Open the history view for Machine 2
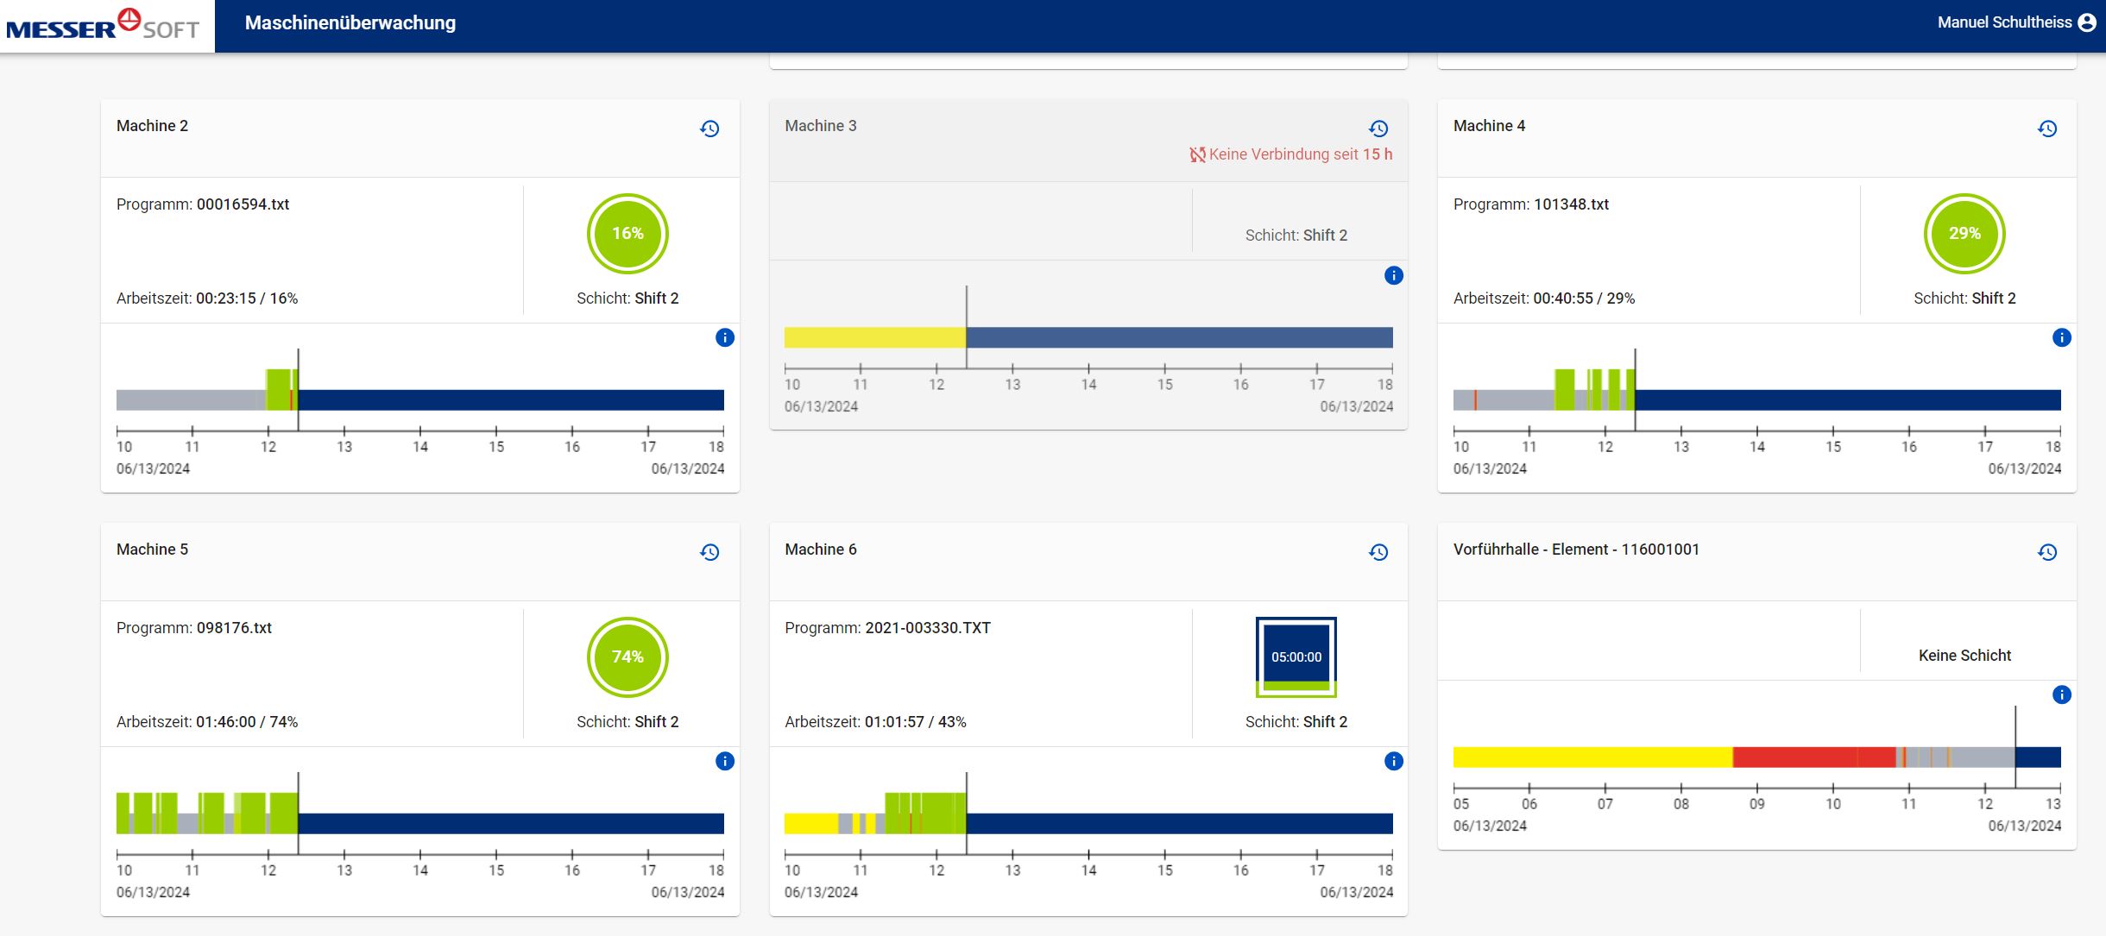 (709, 128)
